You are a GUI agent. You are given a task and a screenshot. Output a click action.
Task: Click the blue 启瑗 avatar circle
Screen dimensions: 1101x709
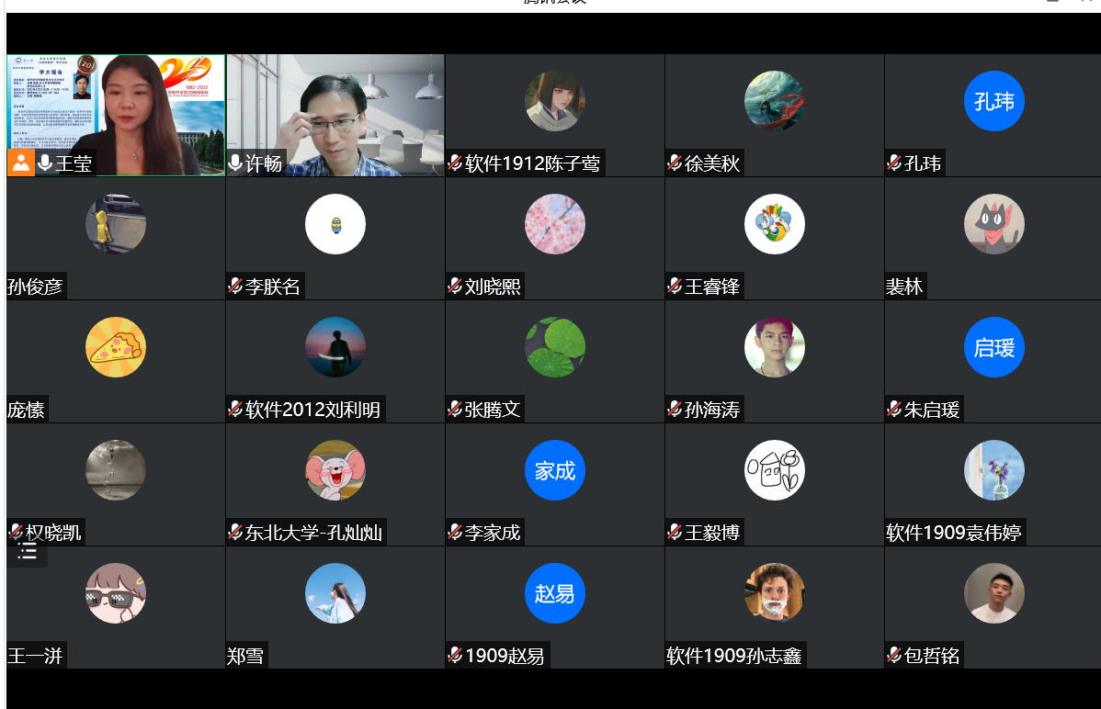point(993,347)
